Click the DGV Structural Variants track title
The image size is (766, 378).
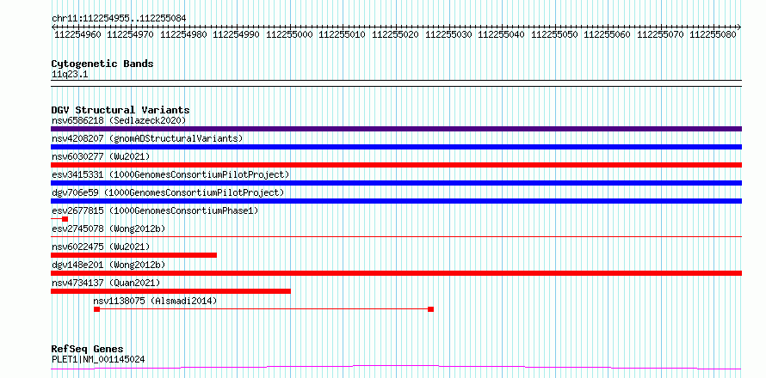coord(120,110)
